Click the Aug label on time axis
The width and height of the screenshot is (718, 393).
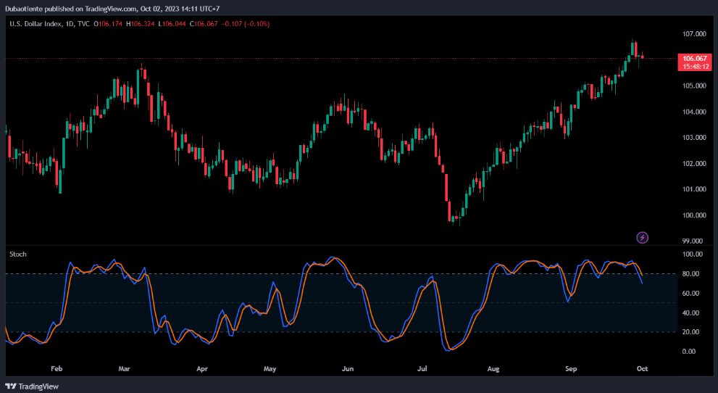[493, 368]
